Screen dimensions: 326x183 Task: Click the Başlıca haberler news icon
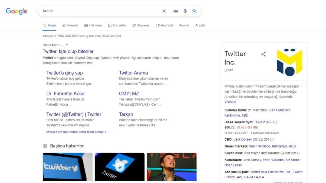click(44, 146)
